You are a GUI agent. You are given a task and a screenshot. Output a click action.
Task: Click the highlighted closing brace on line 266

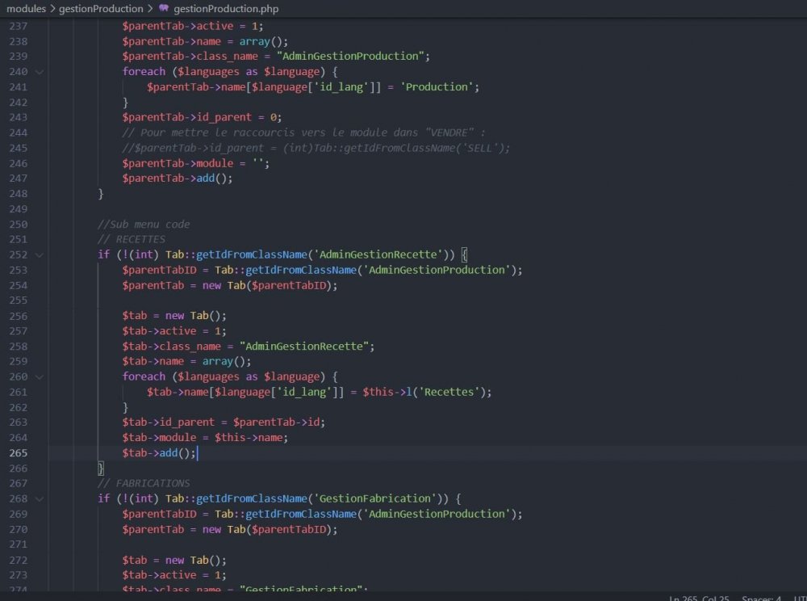click(x=101, y=469)
